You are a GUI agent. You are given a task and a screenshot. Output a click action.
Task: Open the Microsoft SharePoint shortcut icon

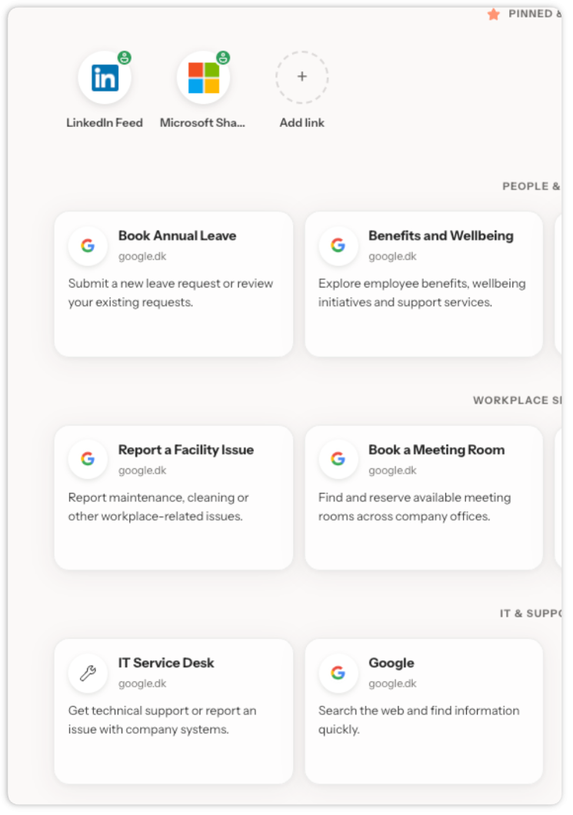tap(203, 78)
